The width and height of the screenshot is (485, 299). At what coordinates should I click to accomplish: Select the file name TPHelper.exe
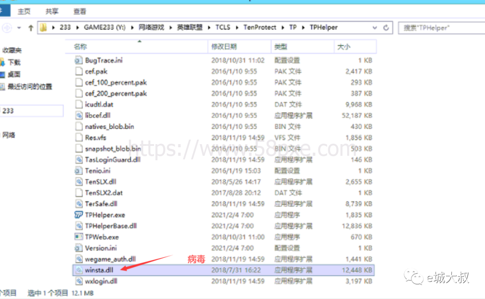click(x=105, y=215)
